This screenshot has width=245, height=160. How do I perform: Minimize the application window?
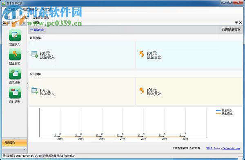[224, 2]
